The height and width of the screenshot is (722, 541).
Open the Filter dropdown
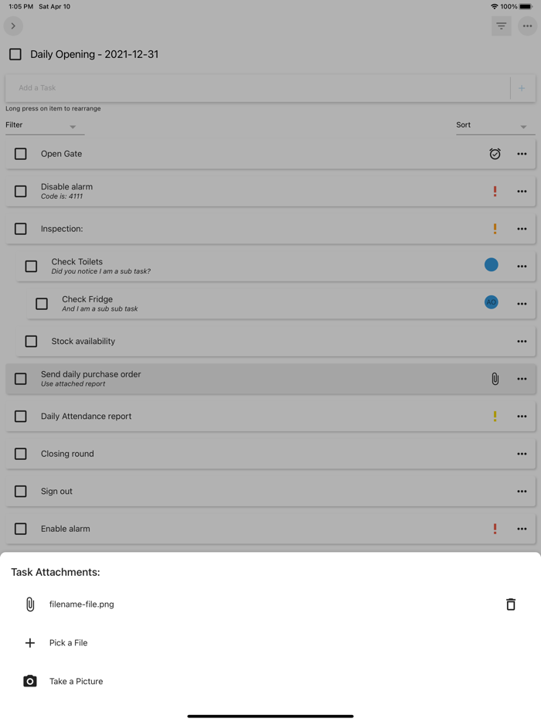pos(43,124)
